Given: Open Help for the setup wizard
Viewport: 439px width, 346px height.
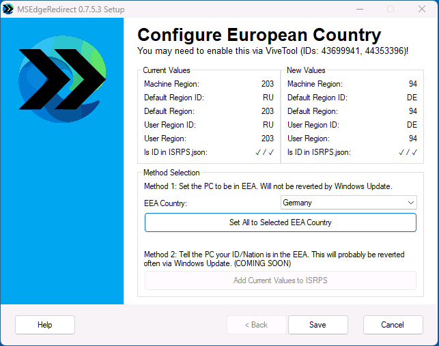Looking at the screenshot, I should click(45, 325).
